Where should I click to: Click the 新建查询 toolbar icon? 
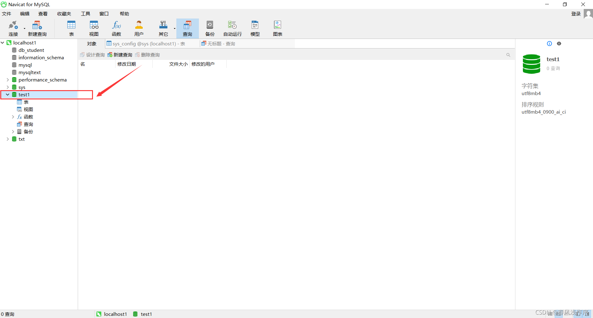tap(37, 28)
